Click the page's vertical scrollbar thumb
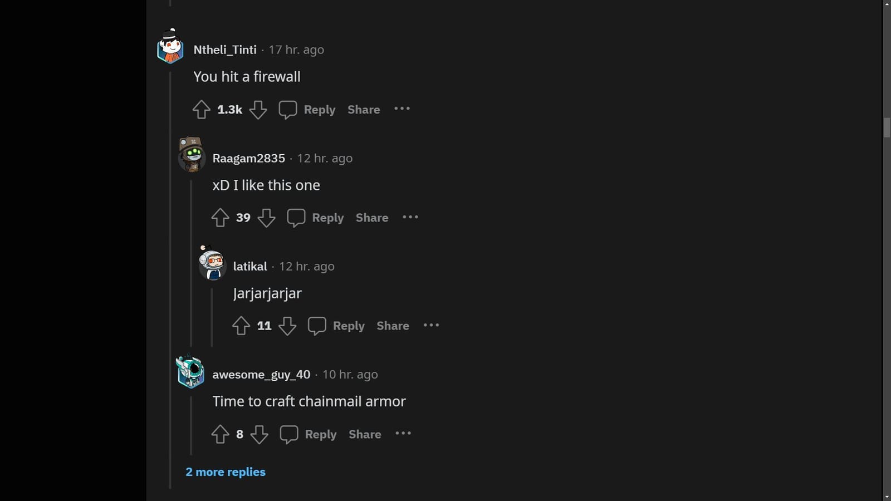 [x=887, y=127]
